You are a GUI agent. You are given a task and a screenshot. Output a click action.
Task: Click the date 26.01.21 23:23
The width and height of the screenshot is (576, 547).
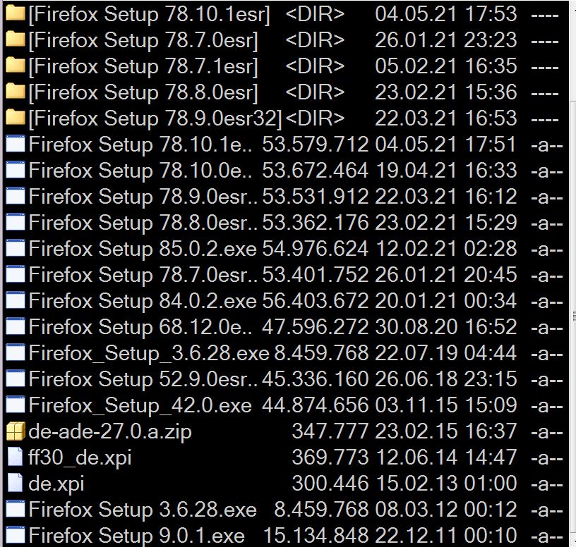[x=446, y=40]
